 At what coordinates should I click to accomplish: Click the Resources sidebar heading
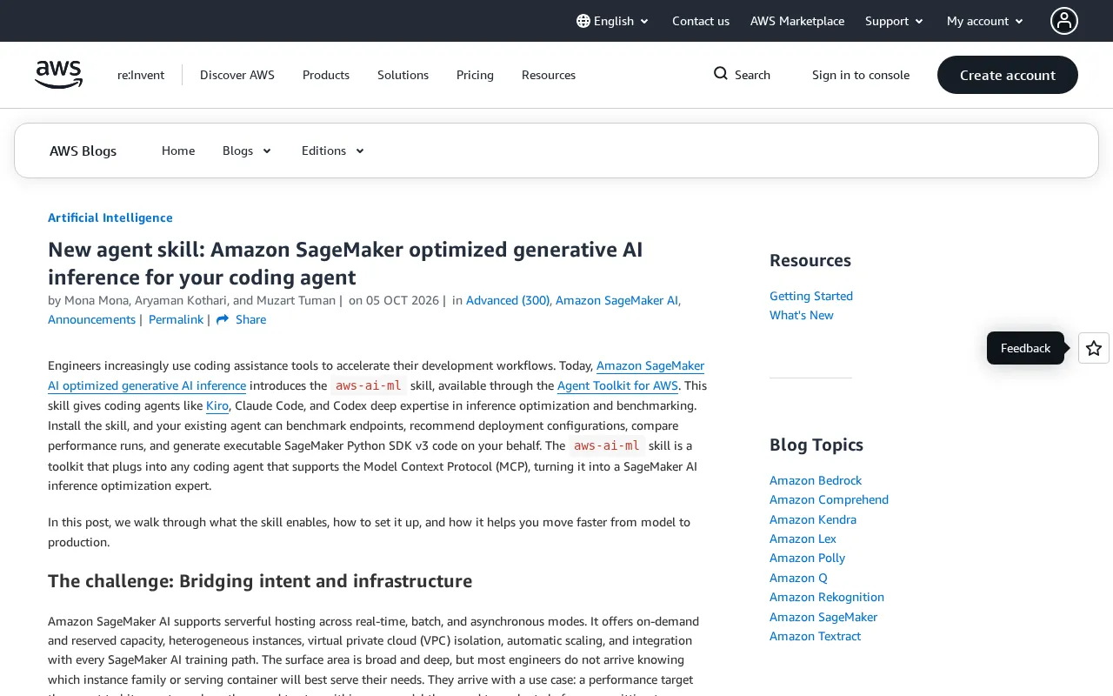pos(810,260)
